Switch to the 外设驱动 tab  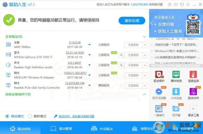[x=102, y=129]
